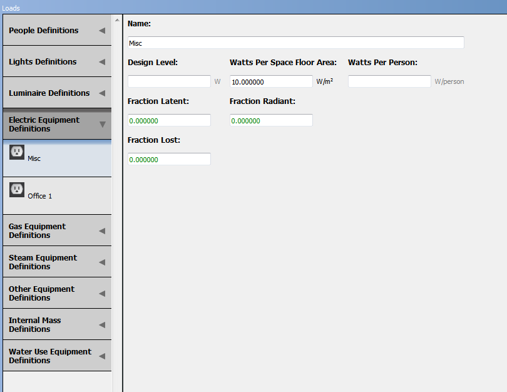Screen dimensions: 507x392
Task: Click the W/m² unit label
Action: pyautogui.click(x=325, y=81)
